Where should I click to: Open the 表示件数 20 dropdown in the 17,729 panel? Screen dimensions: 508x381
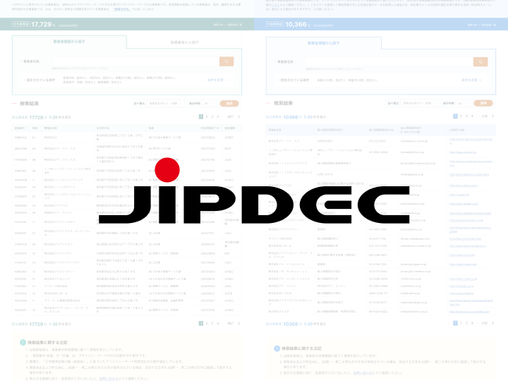pyautogui.click(x=208, y=103)
